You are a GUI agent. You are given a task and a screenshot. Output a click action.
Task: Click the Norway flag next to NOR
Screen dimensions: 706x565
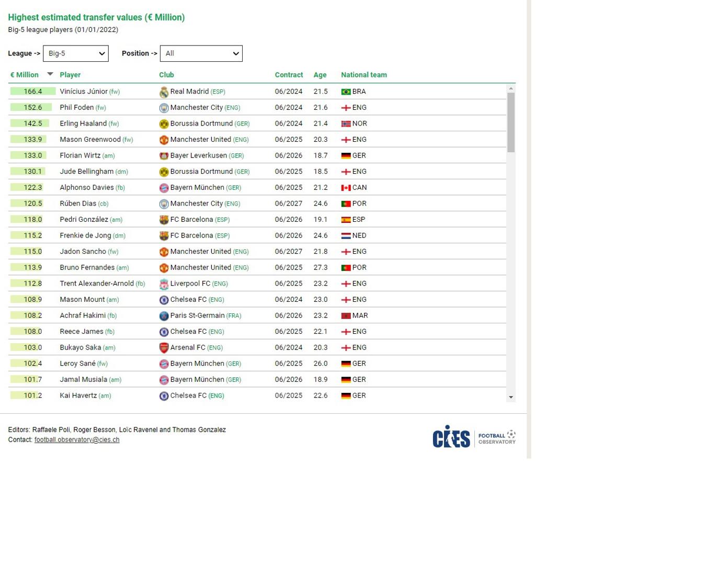coord(346,124)
